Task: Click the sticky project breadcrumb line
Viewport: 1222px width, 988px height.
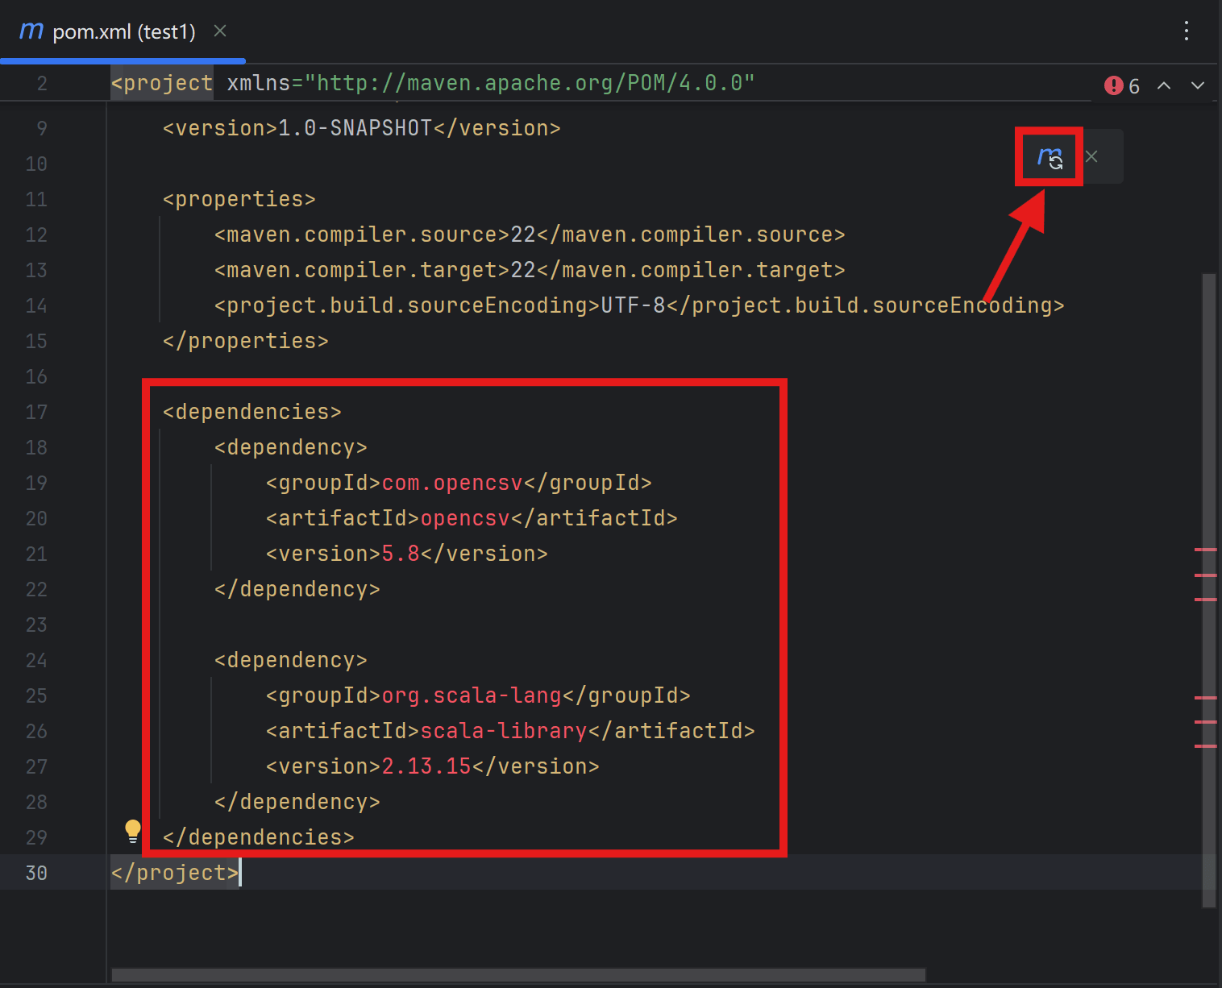Action: [433, 83]
